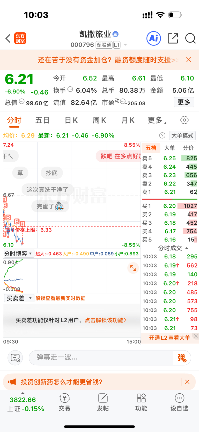Tap the 市盈 info bubble icon
199x432 pixels.
tap(123, 101)
